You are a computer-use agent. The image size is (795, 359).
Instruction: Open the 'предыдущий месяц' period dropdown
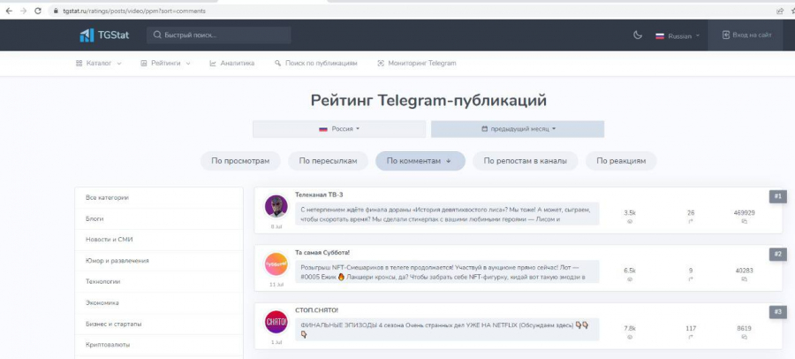pos(518,129)
